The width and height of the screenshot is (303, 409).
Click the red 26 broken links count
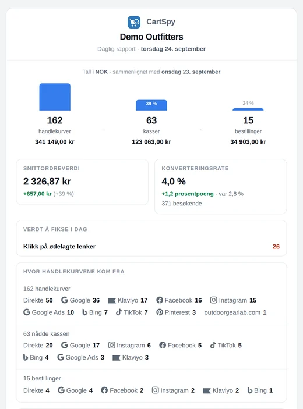(276, 246)
